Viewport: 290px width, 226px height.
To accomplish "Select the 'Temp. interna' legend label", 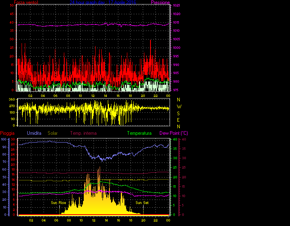I will 83,133.
